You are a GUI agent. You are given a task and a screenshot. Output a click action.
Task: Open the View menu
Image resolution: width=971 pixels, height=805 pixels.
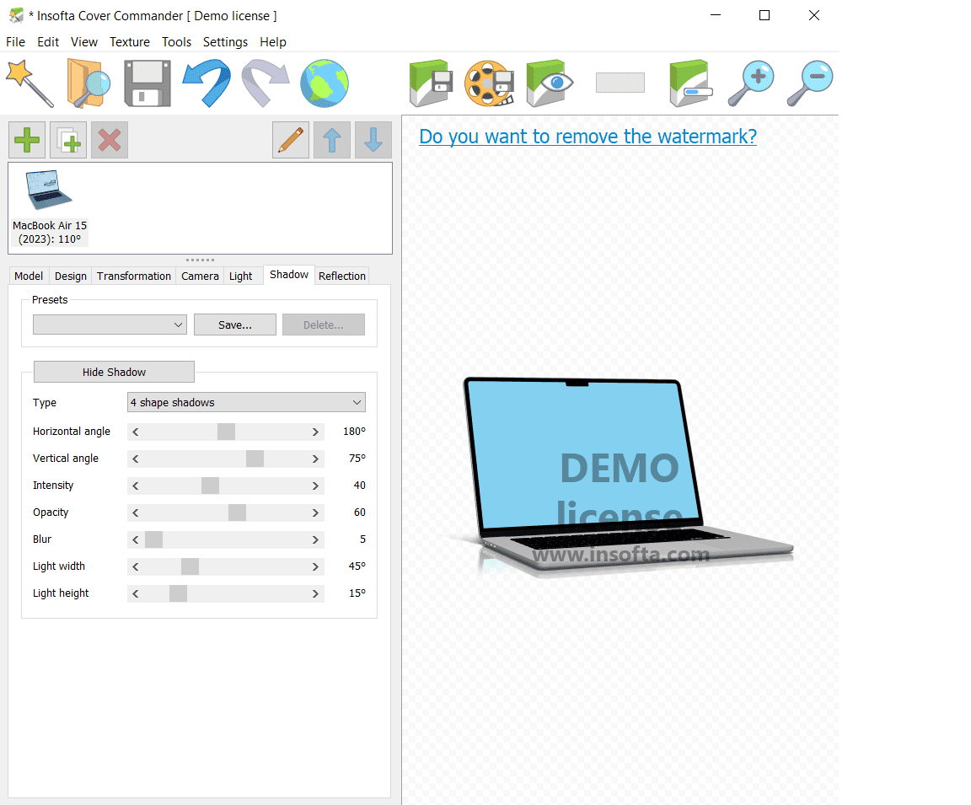(84, 42)
